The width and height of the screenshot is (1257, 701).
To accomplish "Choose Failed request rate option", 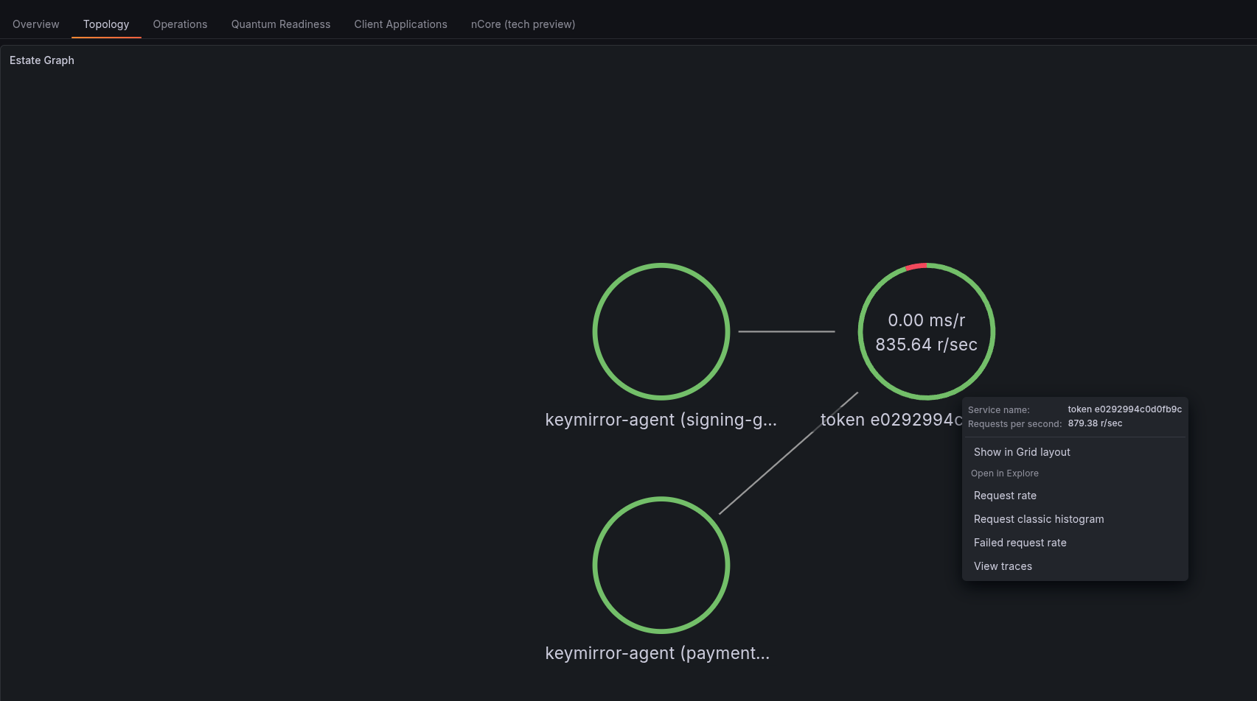I will click(1075, 543).
